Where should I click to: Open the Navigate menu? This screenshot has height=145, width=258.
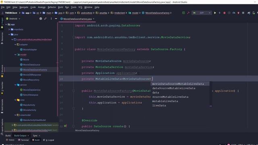(x=24, y=7)
